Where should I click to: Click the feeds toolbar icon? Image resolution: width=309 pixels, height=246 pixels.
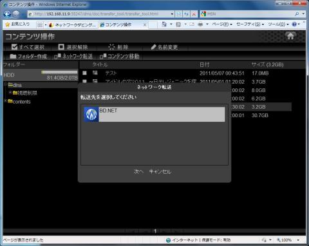tap(178, 24)
